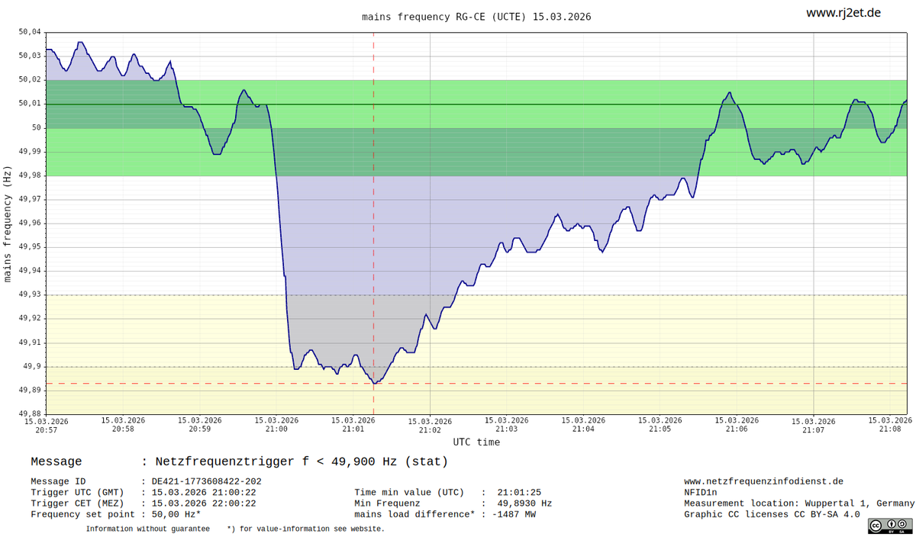Click the NFID1n text
This screenshot has height=537, width=916.
pyautogui.click(x=701, y=493)
